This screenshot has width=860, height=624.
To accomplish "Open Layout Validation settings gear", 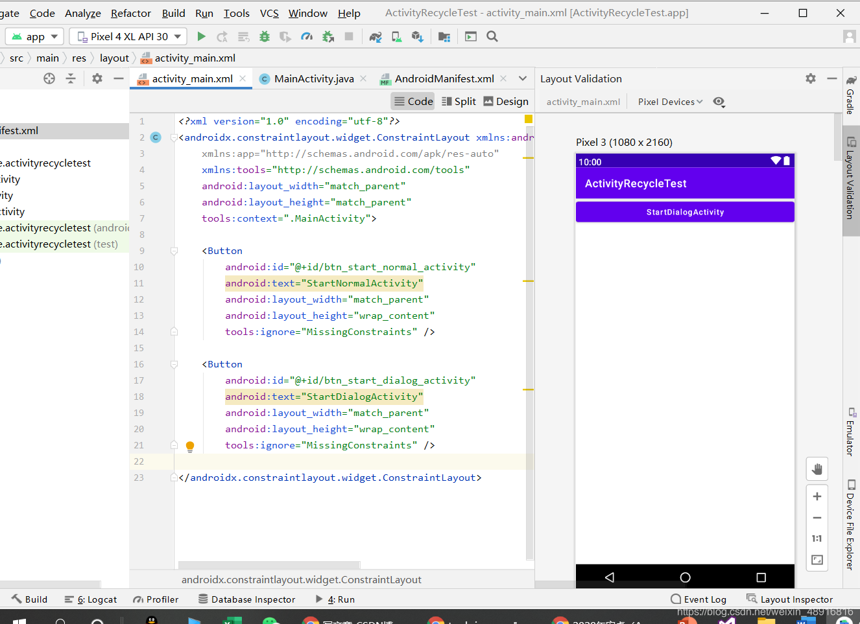I will tap(811, 78).
